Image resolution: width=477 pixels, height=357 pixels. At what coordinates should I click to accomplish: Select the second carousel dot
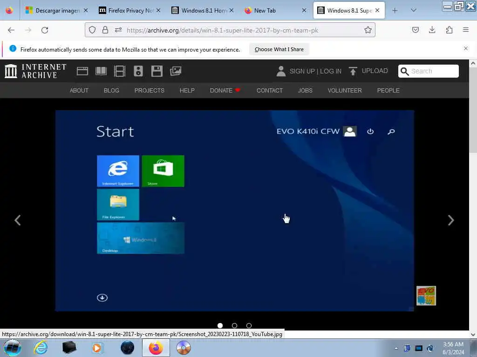pyautogui.click(x=235, y=325)
